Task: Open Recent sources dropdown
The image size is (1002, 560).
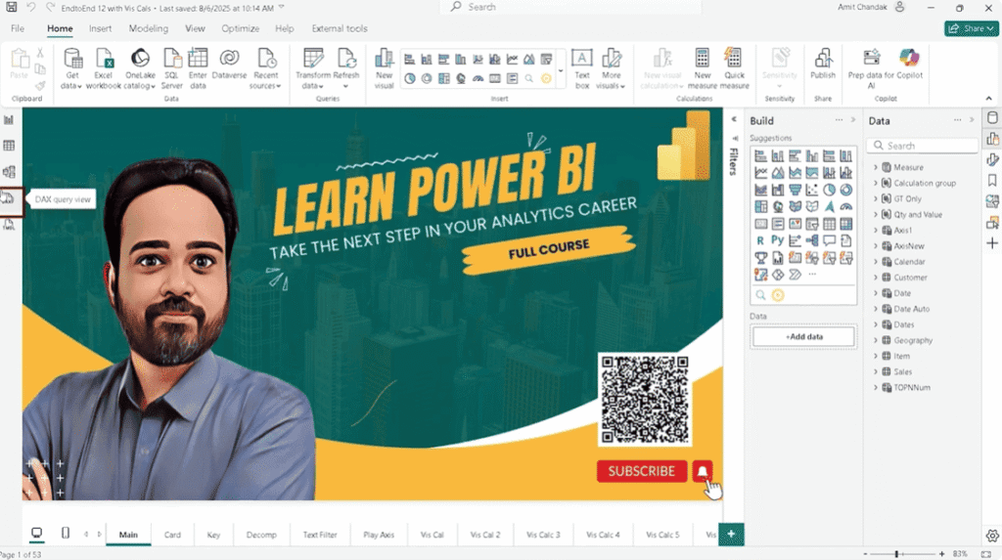Action: 265,68
